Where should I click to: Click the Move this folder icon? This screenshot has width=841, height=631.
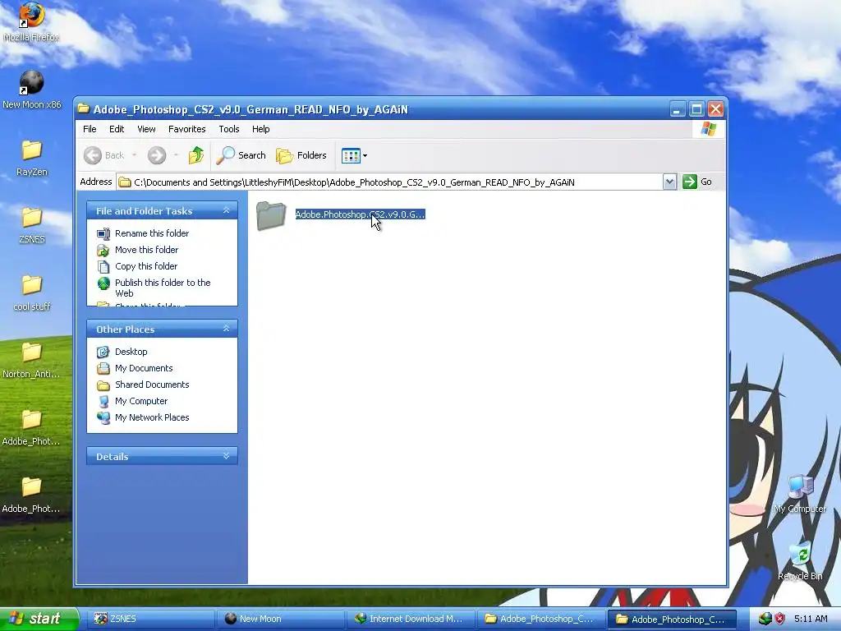pos(103,250)
